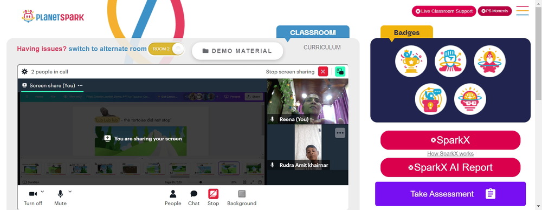Toggle the ROOM 2 switch
Viewport: 542px width, 210px height.
pos(166,49)
